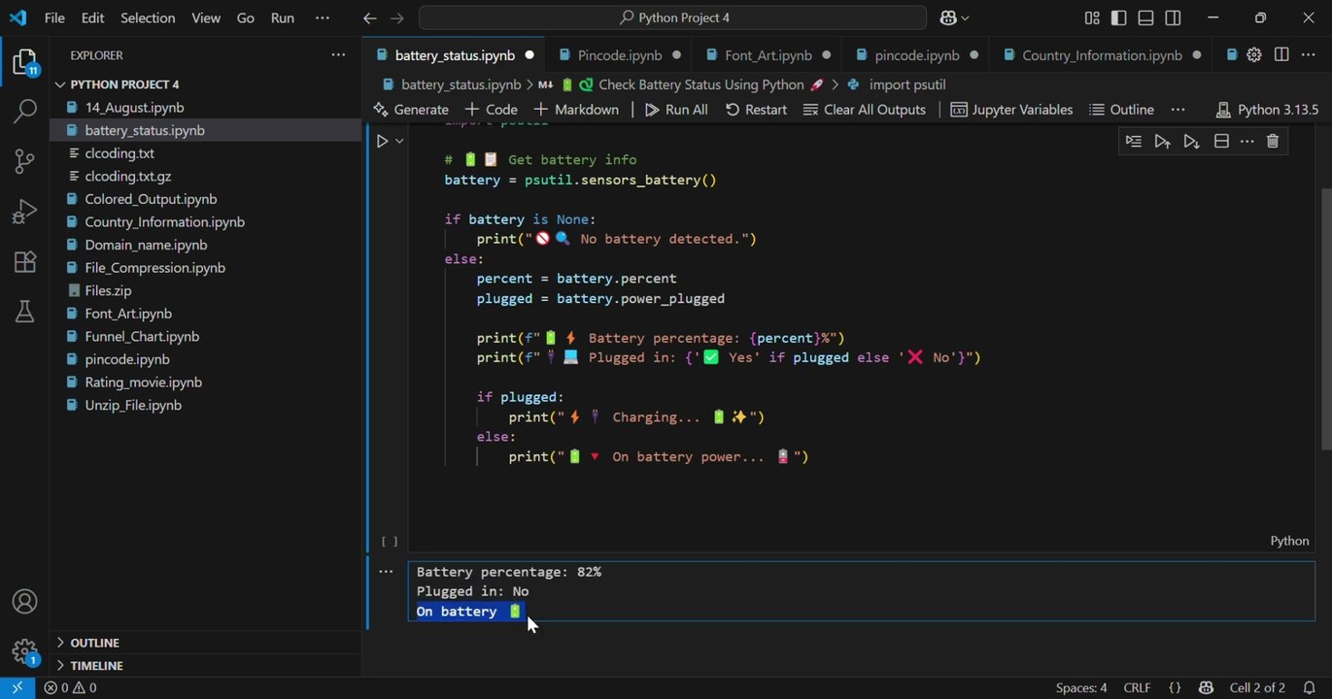
Task: Expand the OUTLINE section
Action: coord(95,643)
